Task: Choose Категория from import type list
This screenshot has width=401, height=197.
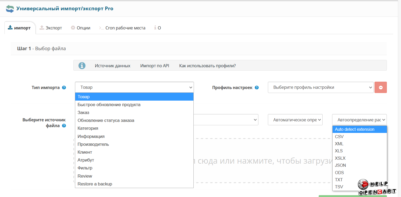Action: point(88,128)
